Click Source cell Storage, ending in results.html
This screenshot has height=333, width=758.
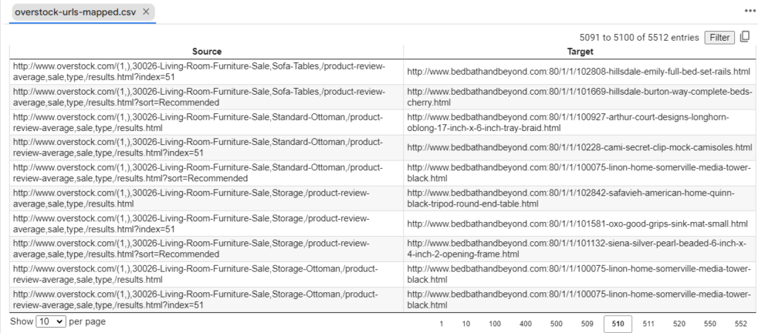(x=207, y=198)
